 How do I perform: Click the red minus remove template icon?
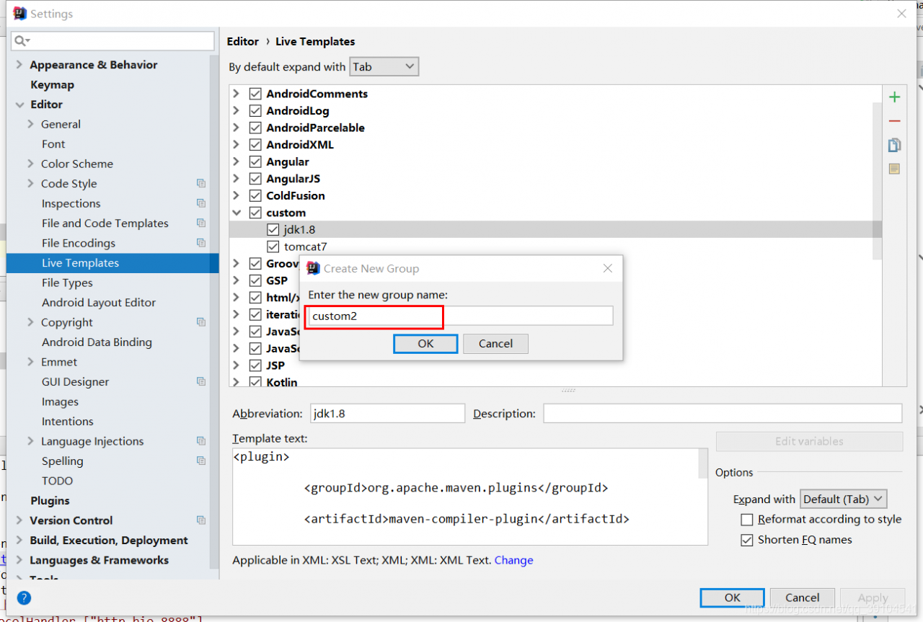pos(894,122)
